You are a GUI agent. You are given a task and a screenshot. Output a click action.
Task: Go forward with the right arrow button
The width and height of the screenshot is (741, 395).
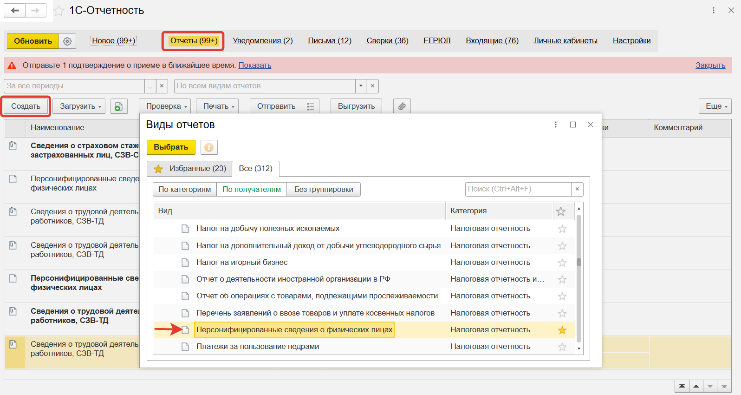click(x=36, y=11)
